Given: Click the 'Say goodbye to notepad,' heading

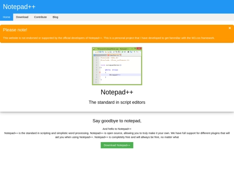Looking at the screenshot, I should click(117, 121).
